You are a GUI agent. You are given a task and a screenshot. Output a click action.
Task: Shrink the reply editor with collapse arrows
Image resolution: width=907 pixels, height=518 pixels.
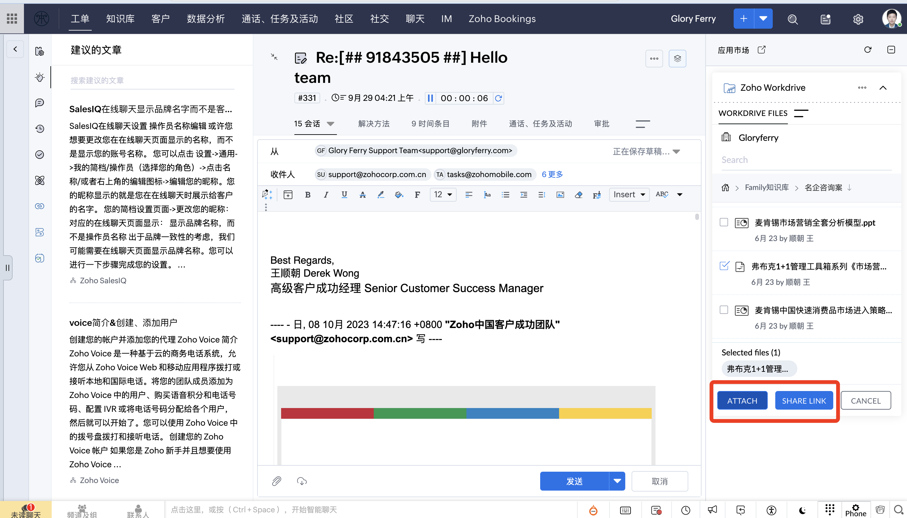pos(274,57)
